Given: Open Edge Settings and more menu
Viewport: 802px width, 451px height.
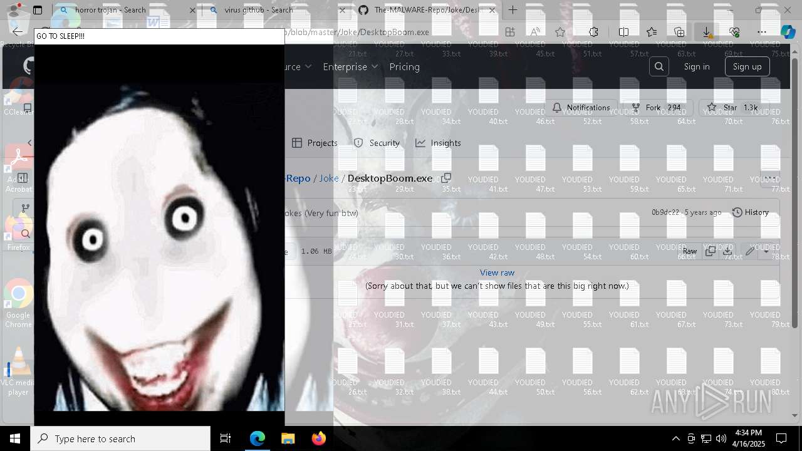Looking at the screenshot, I should click(x=762, y=32).
